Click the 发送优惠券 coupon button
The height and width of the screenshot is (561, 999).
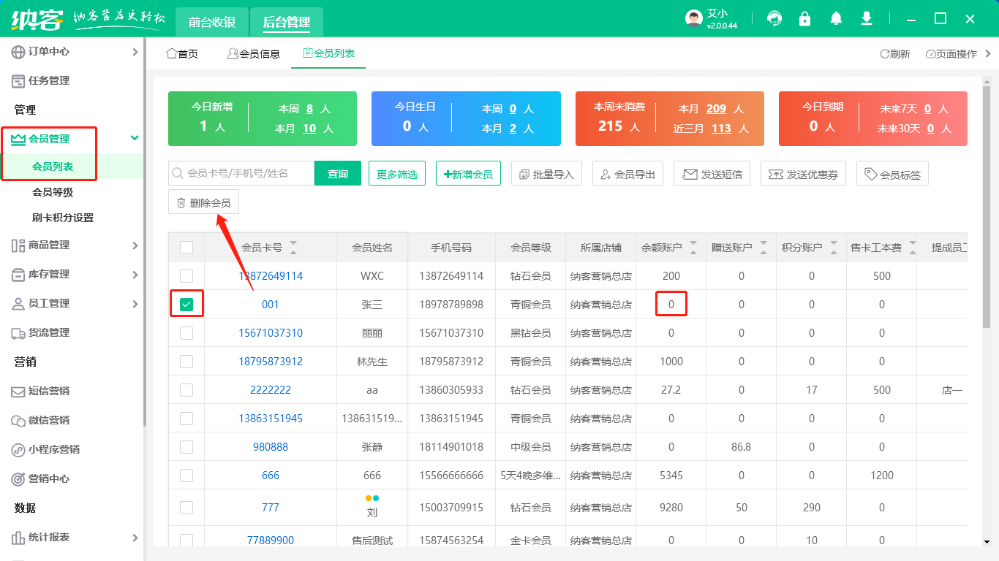click(803, 174)
